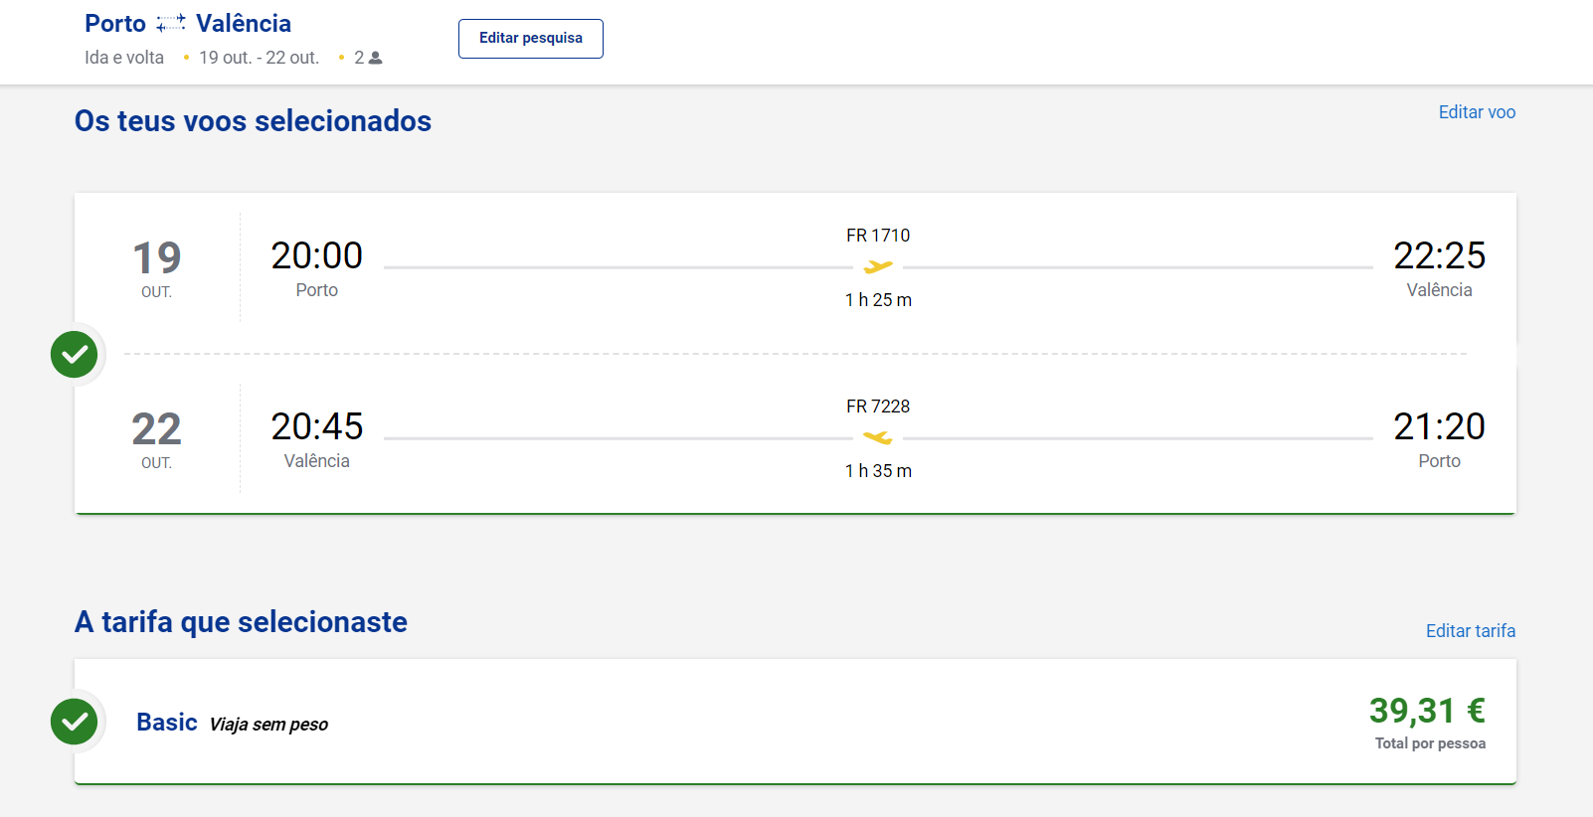Click the round-trip arrows icon between Porto and Valência
The width and height of the screenshot is (1593, 817).
171,24
